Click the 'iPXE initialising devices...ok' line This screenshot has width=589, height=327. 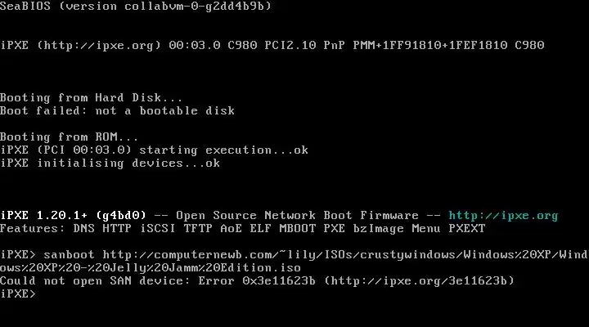point(110,163)
